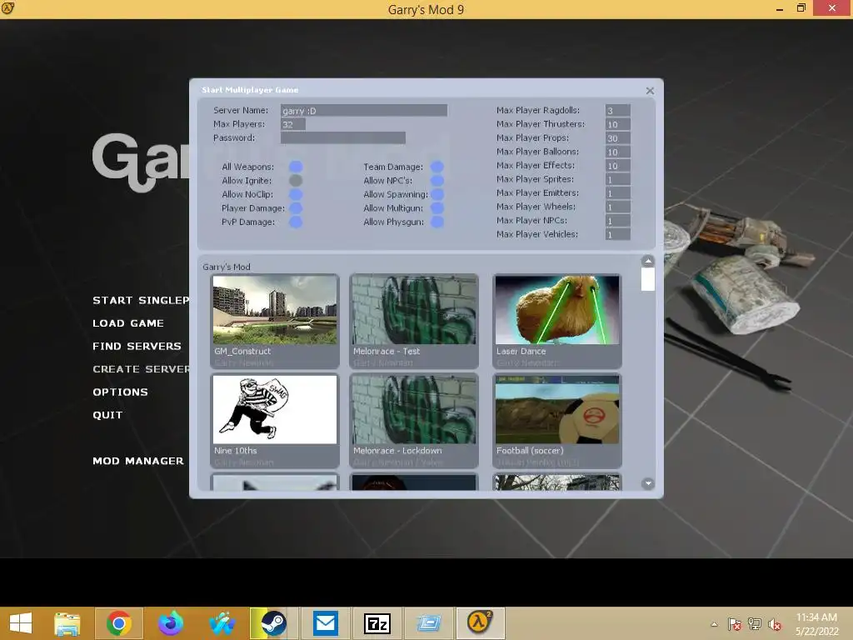
Task: Edit the Max Player Vehicles value
Action: tap(618, 234)
